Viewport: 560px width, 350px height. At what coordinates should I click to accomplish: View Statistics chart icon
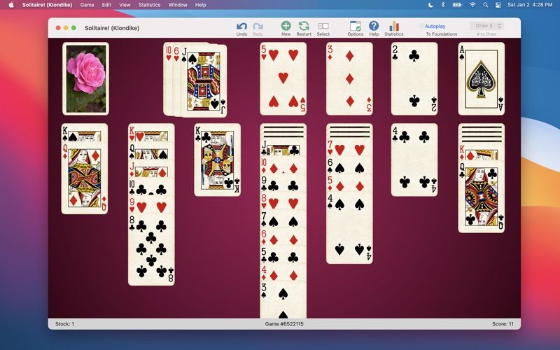coord(393,27)
